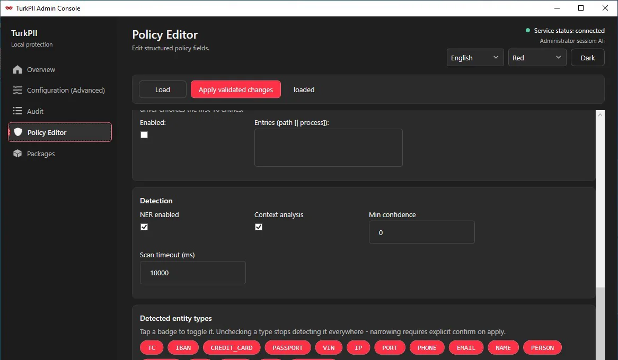Click the TurkPII sidebar brand title

coord(24,33)
